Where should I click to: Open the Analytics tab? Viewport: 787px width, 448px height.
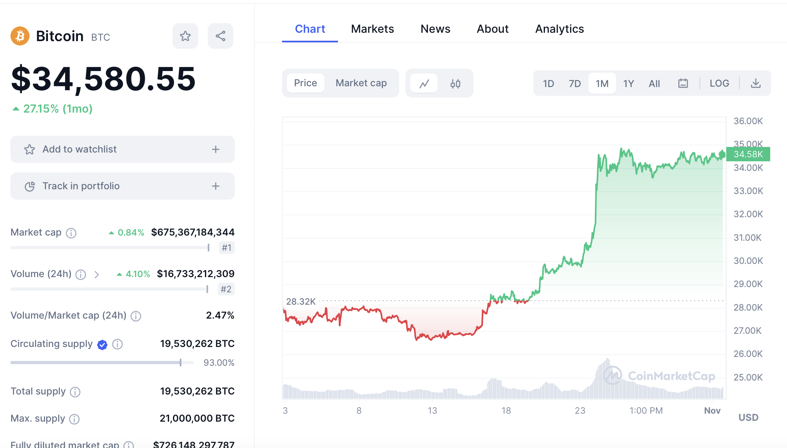tap(559, 29)
